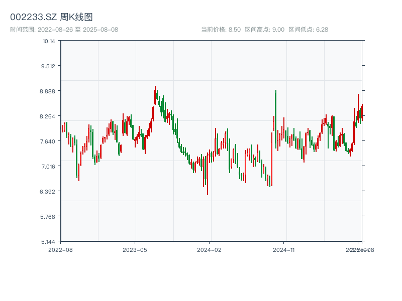Click the 10.14 y-axis price label
The image size is (402, 301).
(49, 41)
